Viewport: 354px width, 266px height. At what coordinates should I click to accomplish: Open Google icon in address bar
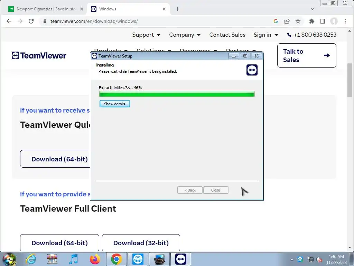click(x=276, y=21)
